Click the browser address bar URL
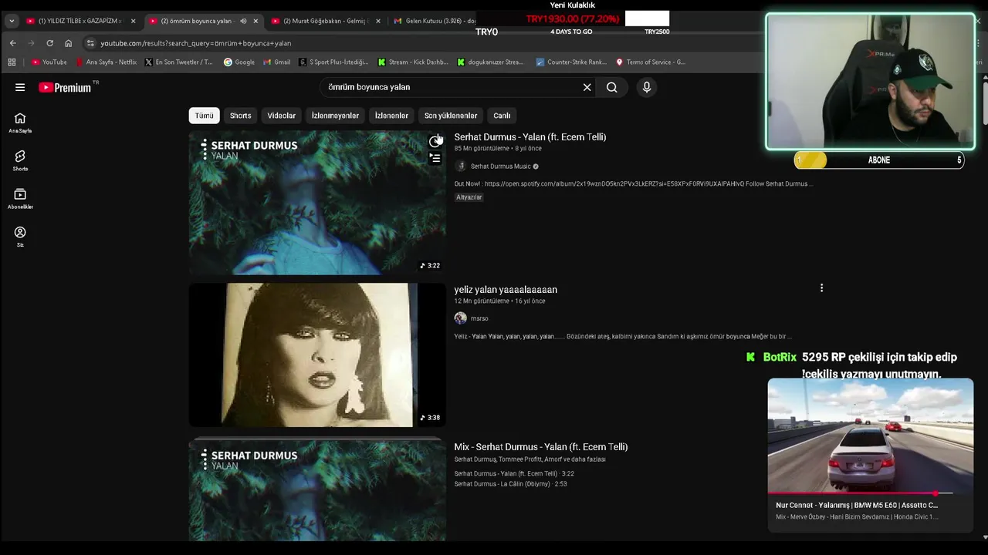The image size is (988, 555). point(195,43)
